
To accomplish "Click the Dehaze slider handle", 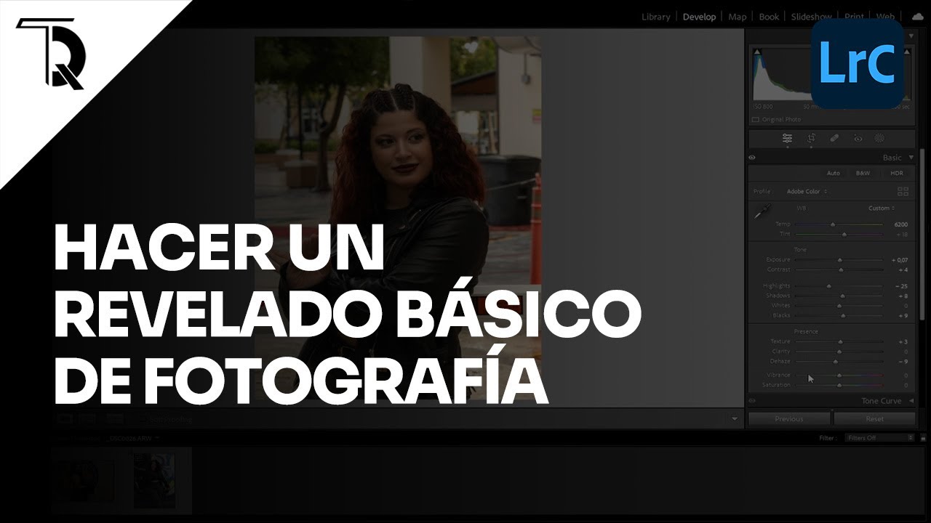I will coord(835,361).
